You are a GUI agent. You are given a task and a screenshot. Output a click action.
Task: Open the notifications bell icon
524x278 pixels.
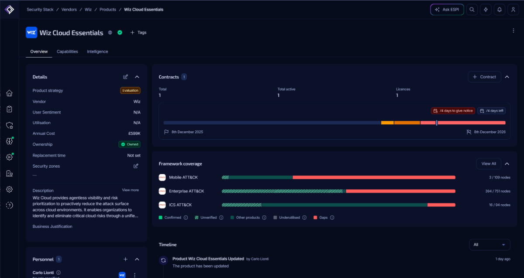[500, 10]
